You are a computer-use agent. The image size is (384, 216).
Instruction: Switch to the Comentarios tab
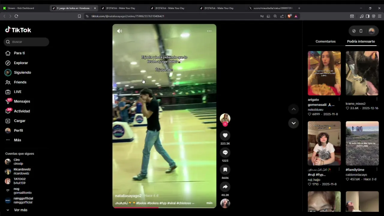coord(325,41)
